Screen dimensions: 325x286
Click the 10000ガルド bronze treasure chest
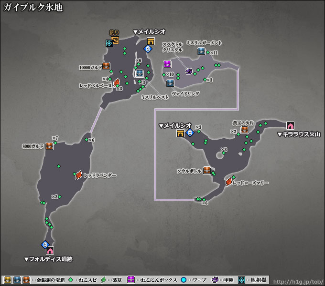click(106, 66)
